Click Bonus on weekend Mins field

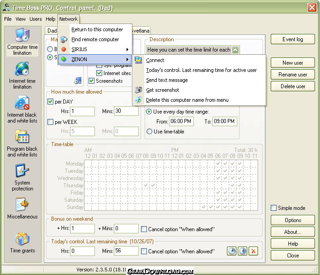126,228
